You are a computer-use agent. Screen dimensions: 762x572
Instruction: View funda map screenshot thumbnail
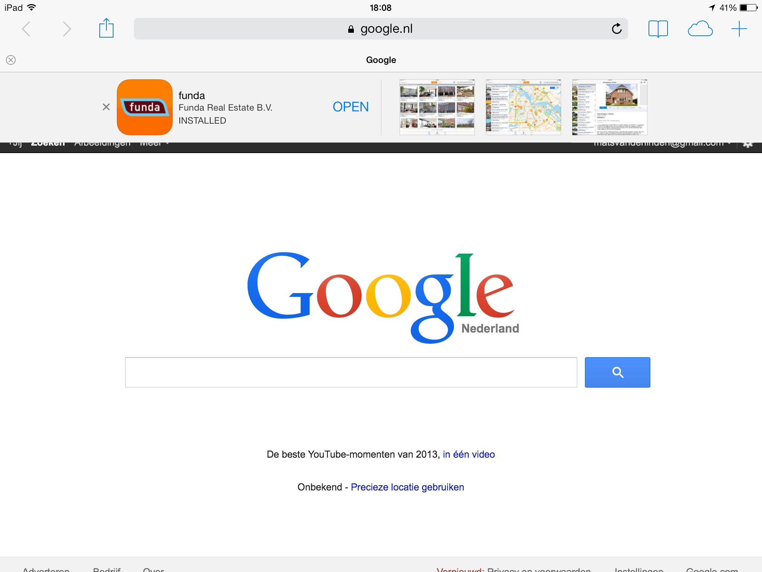click(x=523, y=107)
